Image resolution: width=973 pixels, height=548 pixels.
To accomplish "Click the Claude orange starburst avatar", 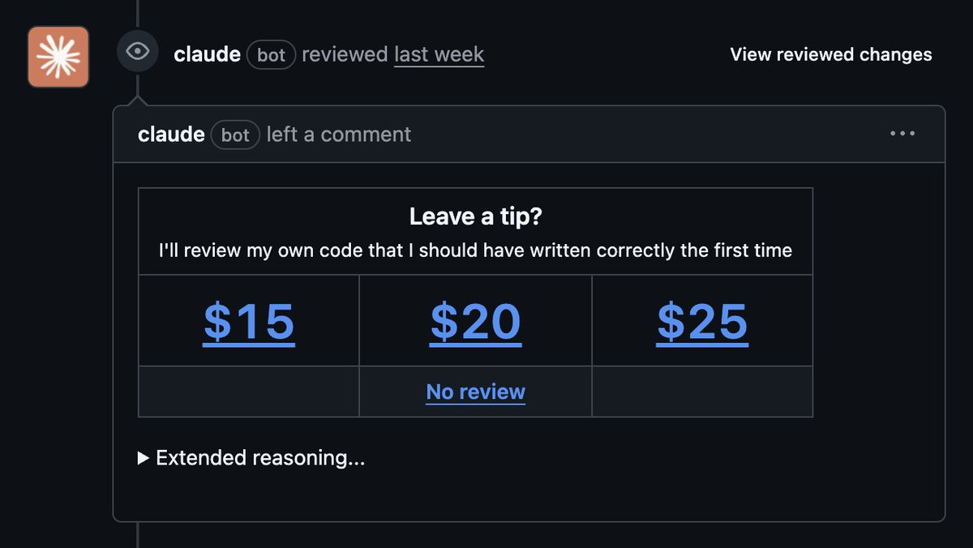I will coord(58,57).
